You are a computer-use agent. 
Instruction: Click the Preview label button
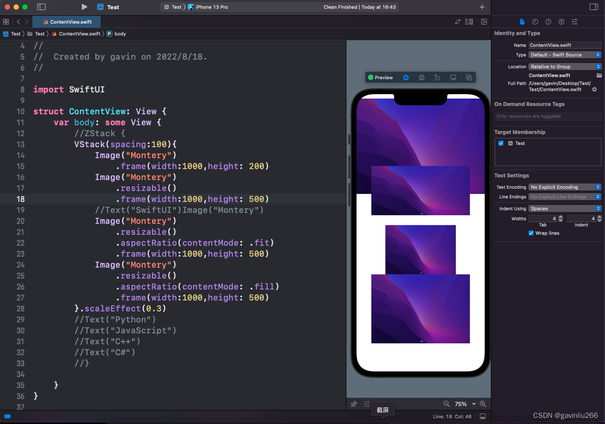pos(381,78)
